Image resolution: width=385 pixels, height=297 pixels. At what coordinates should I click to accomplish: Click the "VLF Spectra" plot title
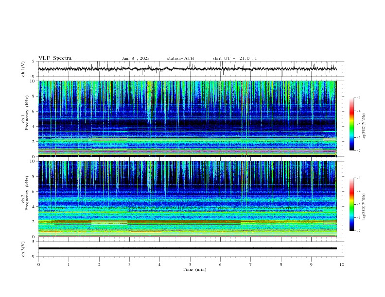(x=55, y=58)
